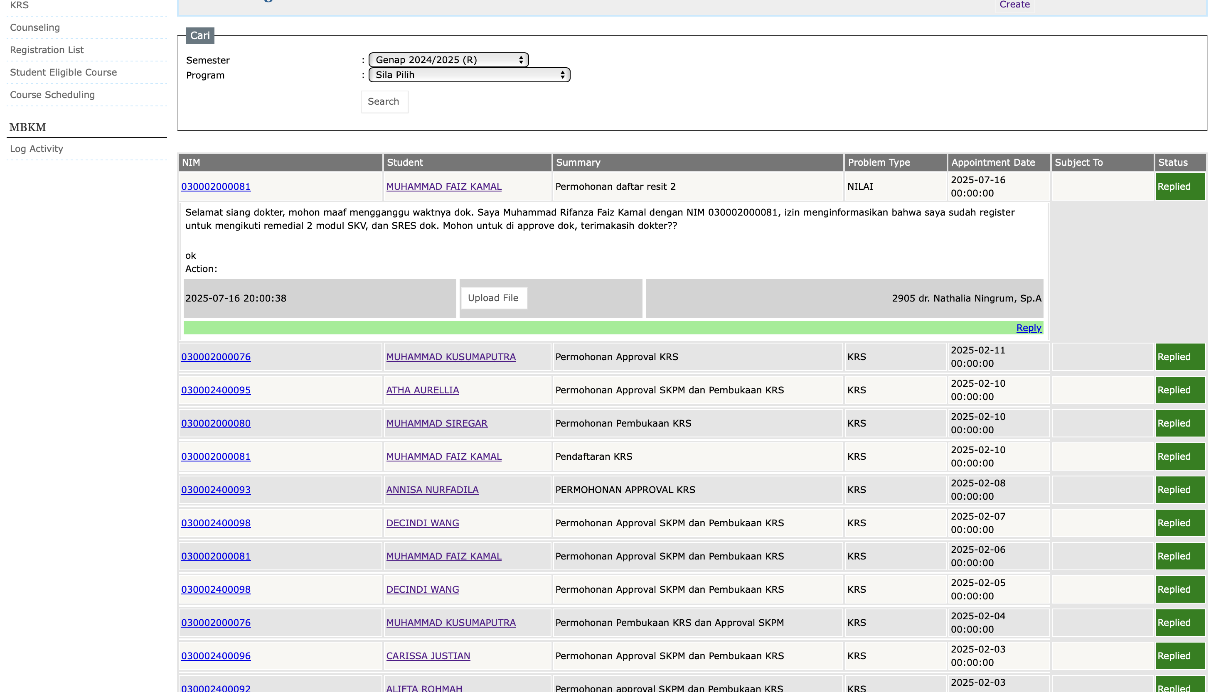Click the Appointment Date column header
Screen dimensions: 1216x692
click(x=992, y=162)
